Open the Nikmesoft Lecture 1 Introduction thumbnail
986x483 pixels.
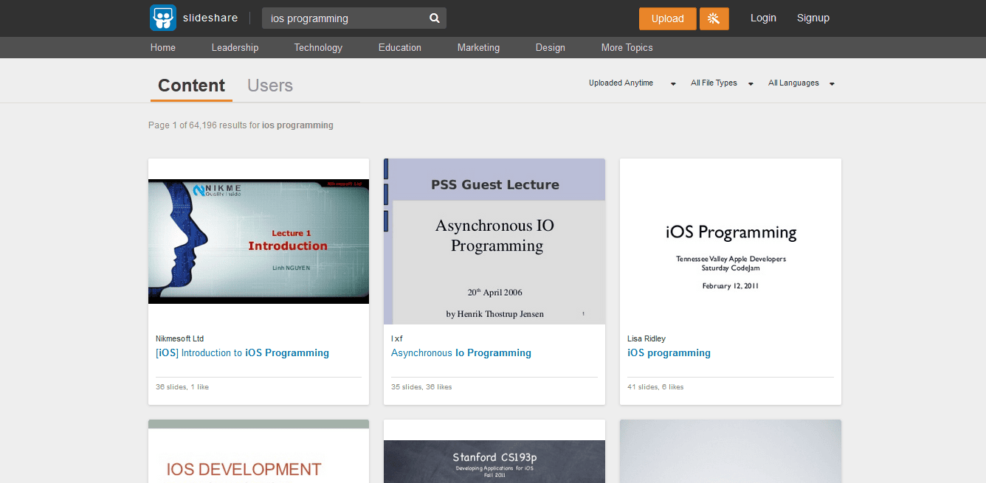tap(258, 241)
